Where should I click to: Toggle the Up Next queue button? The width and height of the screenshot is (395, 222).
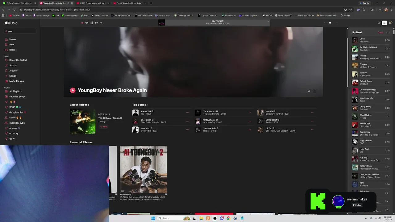(x=384, y=23)
